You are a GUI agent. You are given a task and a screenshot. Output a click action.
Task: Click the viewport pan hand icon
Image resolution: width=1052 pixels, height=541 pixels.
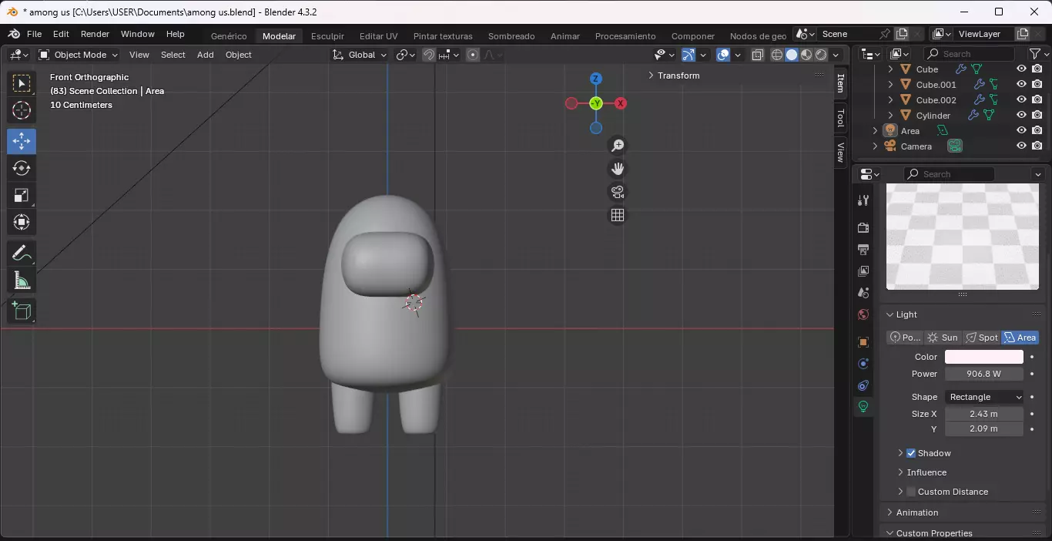[618, 169]
